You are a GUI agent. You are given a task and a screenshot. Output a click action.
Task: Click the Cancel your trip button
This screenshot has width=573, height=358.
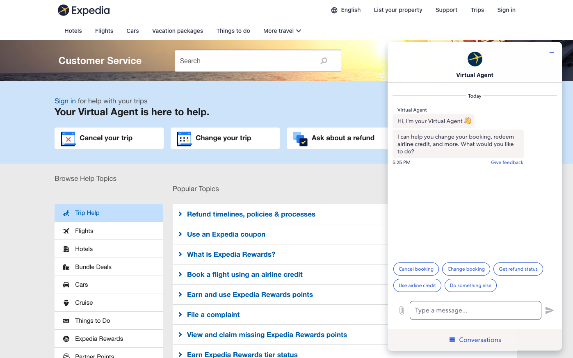(x=109, y=138)
